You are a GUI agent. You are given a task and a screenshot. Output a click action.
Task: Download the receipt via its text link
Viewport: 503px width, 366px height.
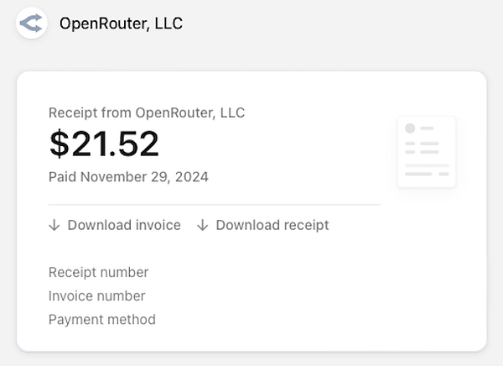point(272,225)
